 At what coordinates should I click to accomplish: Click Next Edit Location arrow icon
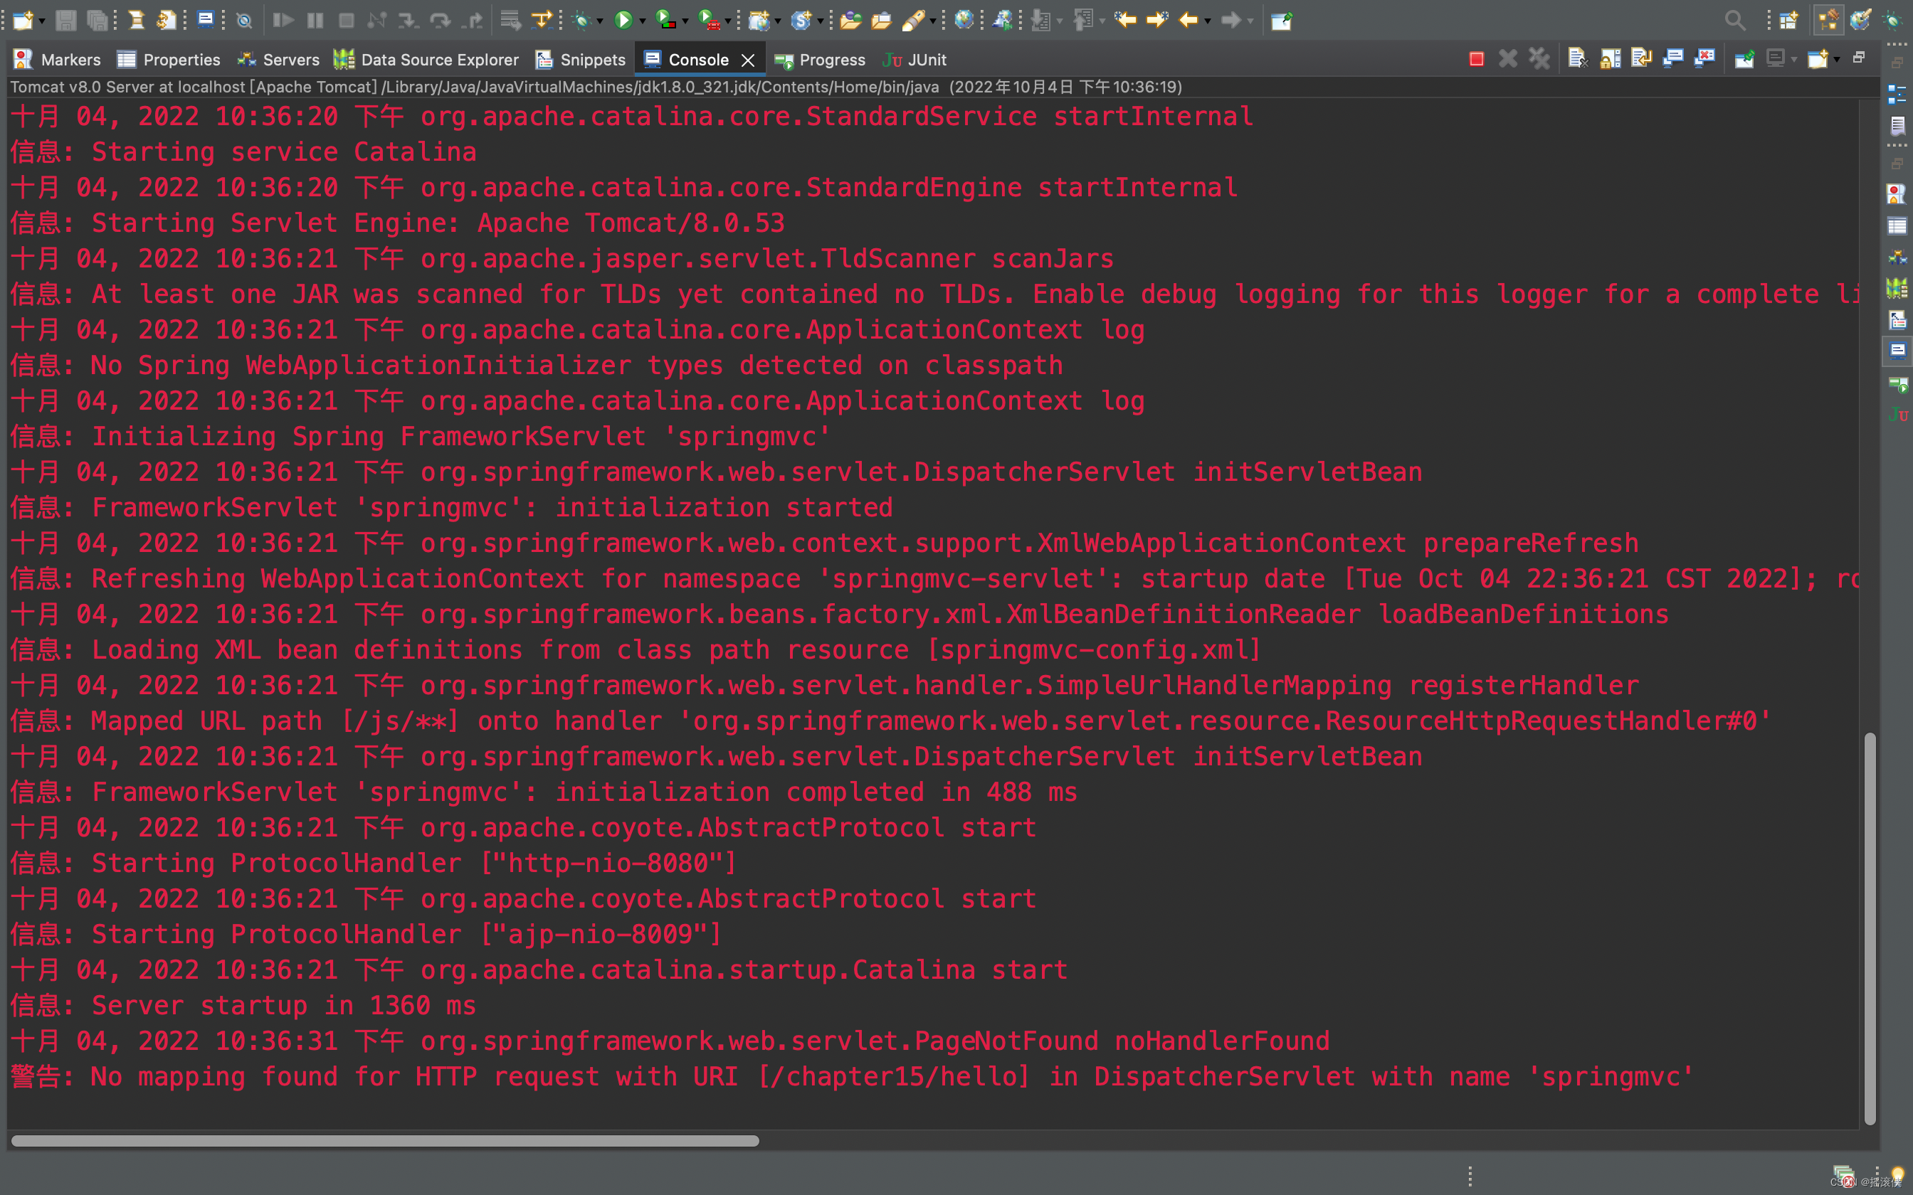coord(1157,20)
